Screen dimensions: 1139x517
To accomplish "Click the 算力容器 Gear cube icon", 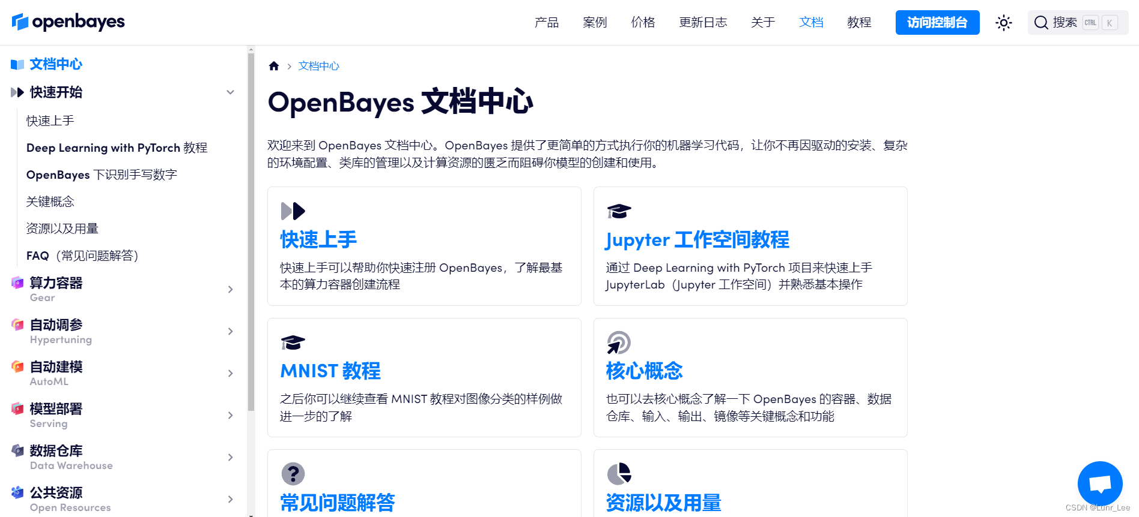I will pos(17,282).
